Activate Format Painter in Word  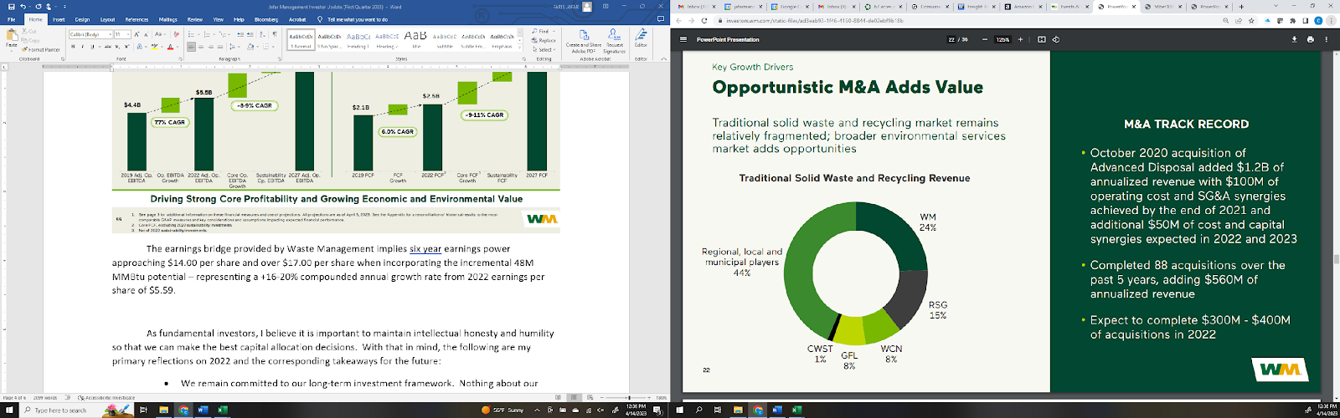pyautogui.click(x=41, y=49)
